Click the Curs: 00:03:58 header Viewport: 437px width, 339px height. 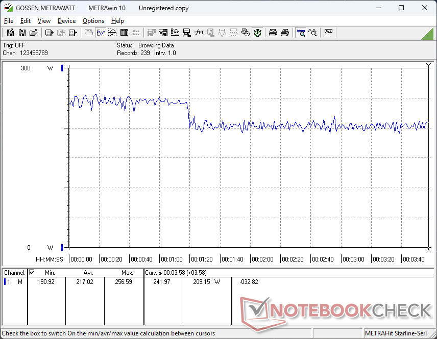pyautogui.click(x=176, y=273)
